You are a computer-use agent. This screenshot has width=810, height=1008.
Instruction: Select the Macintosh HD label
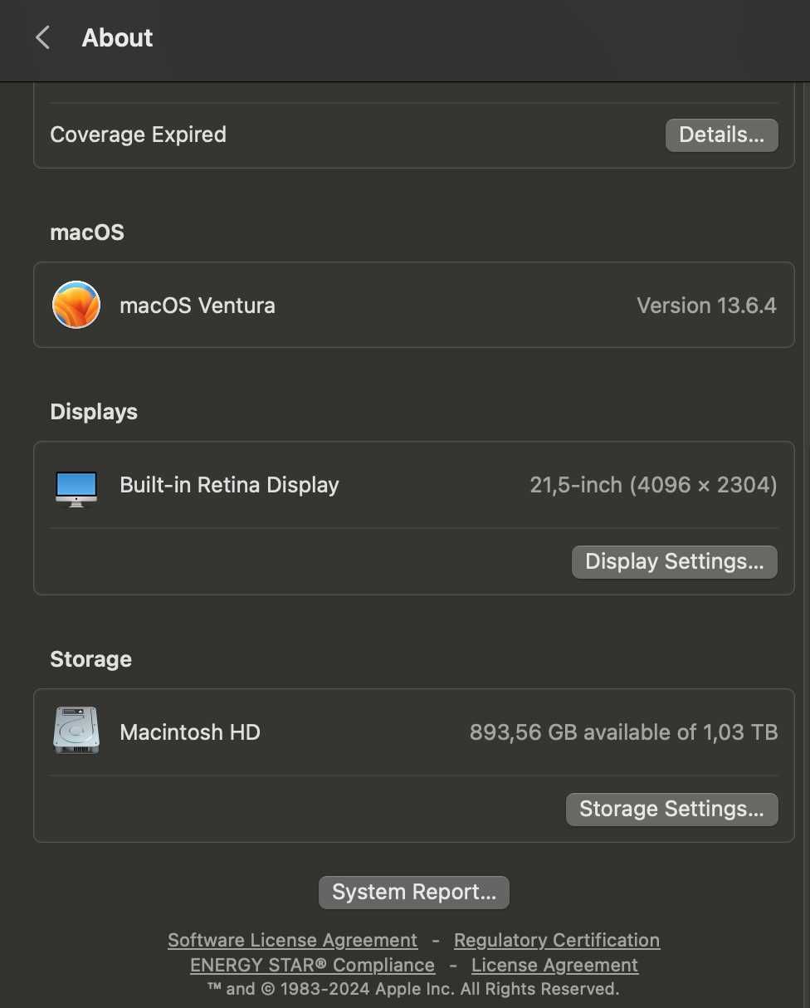tap(190, 732)
